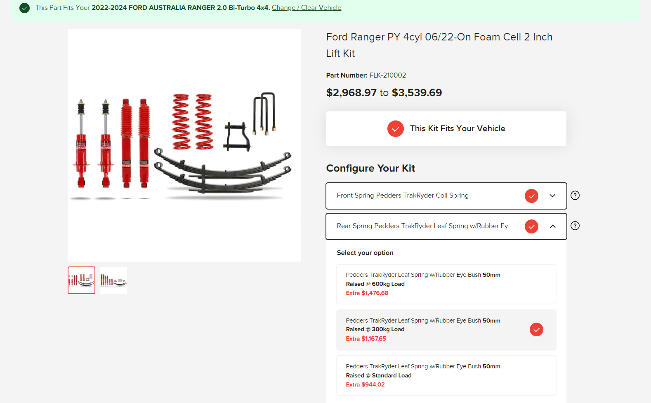
Task: Click the help icon beside Front Spring
Action: (x=575, y=196)
